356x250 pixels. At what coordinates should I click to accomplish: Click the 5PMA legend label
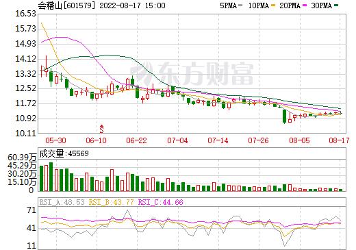(228, 5)
